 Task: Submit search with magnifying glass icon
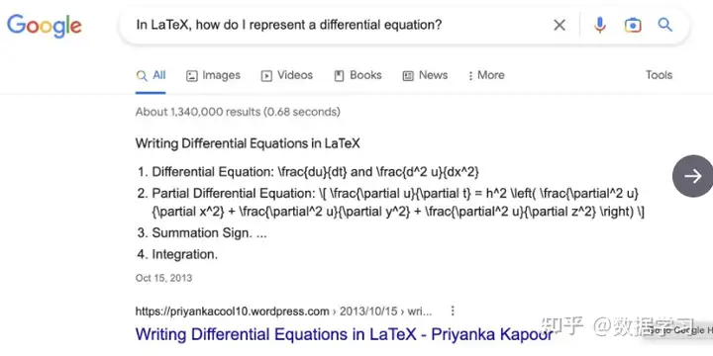(664, 25)
